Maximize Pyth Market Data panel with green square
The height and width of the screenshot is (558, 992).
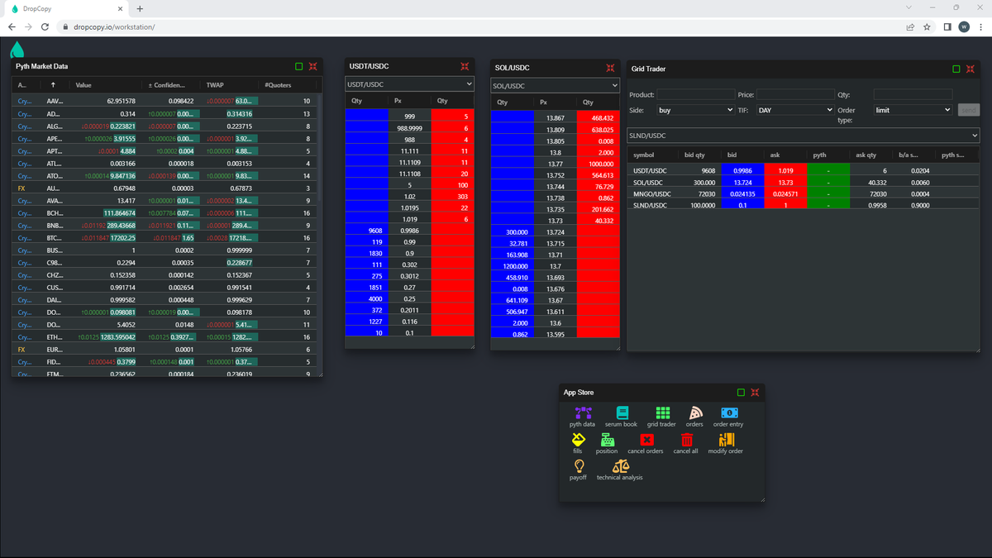coord(299,66)
